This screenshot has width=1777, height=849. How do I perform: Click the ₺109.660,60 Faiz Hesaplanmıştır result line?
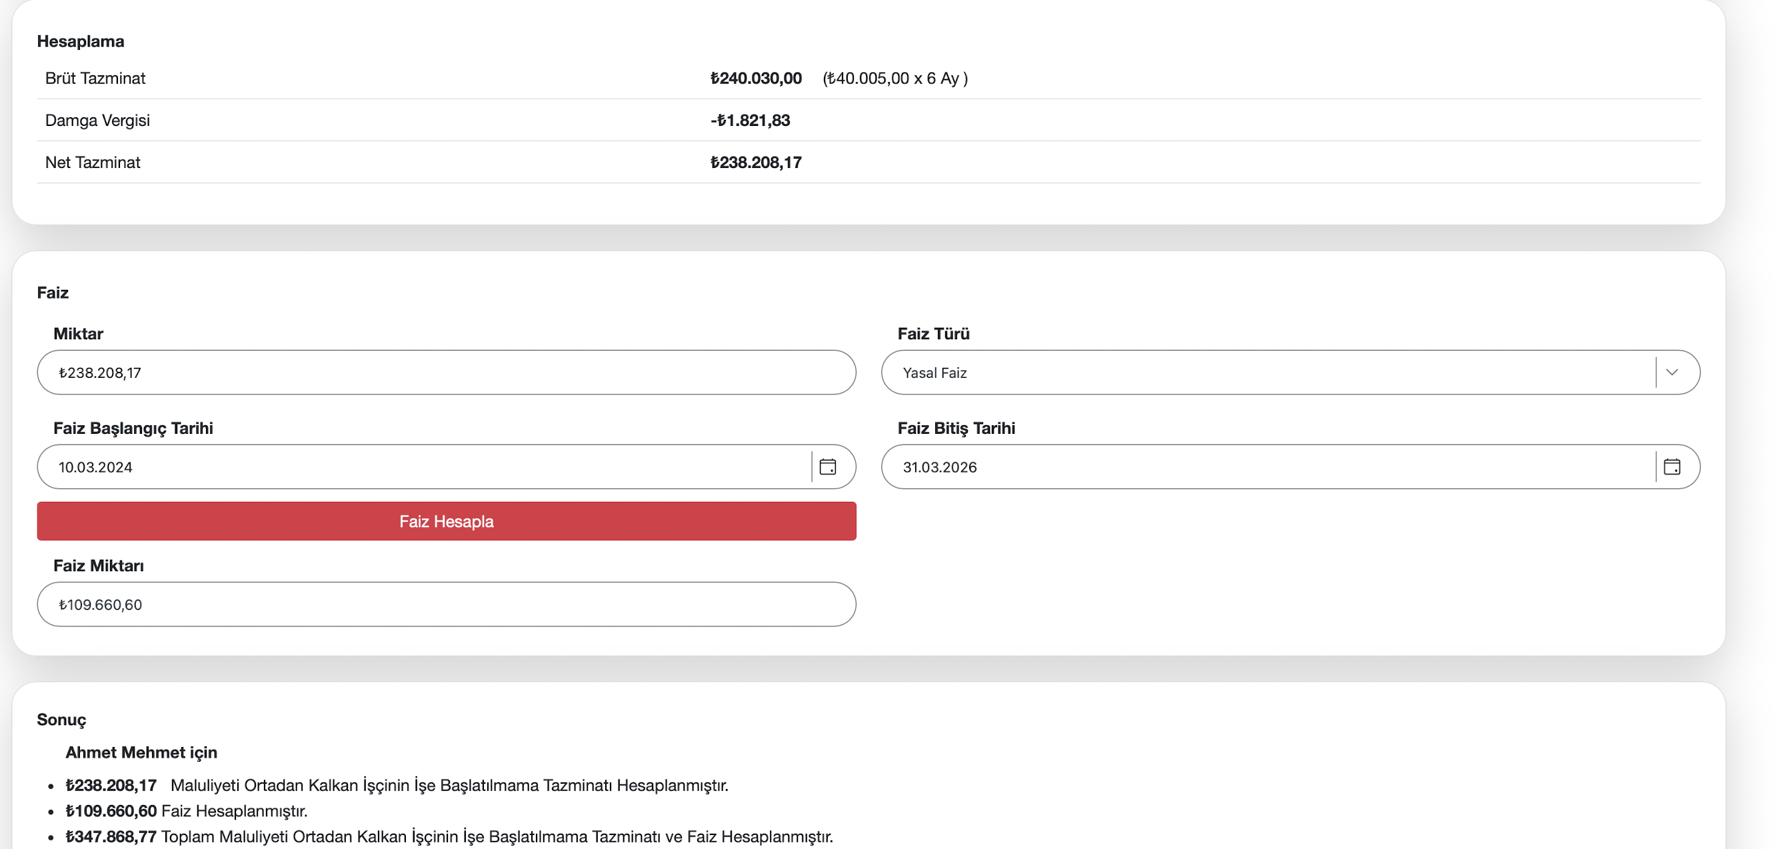[186, 810]
